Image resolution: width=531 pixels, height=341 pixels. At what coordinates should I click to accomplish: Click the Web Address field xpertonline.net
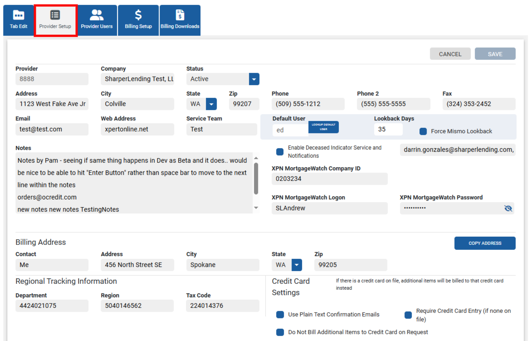coord(137,129)
